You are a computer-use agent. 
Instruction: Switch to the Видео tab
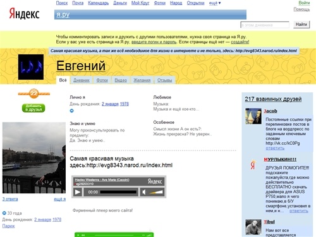point(121,80)
